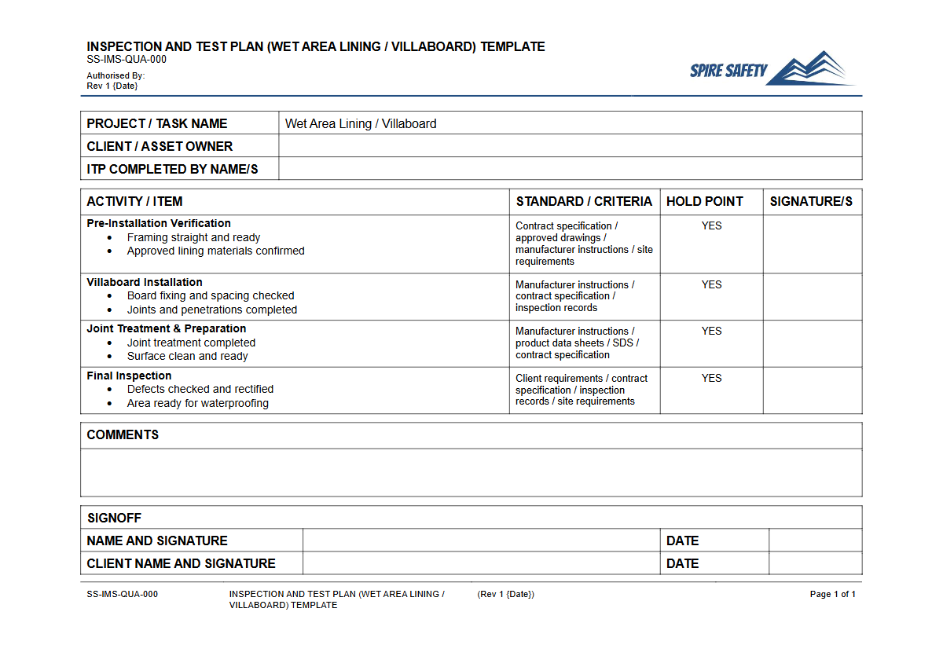Click the empty ITP Completed By Name/s field
Viewport: 943px width, 667px height.
(571, 169)
